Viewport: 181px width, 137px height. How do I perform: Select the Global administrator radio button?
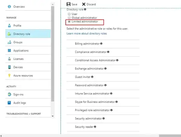point(69,18)
